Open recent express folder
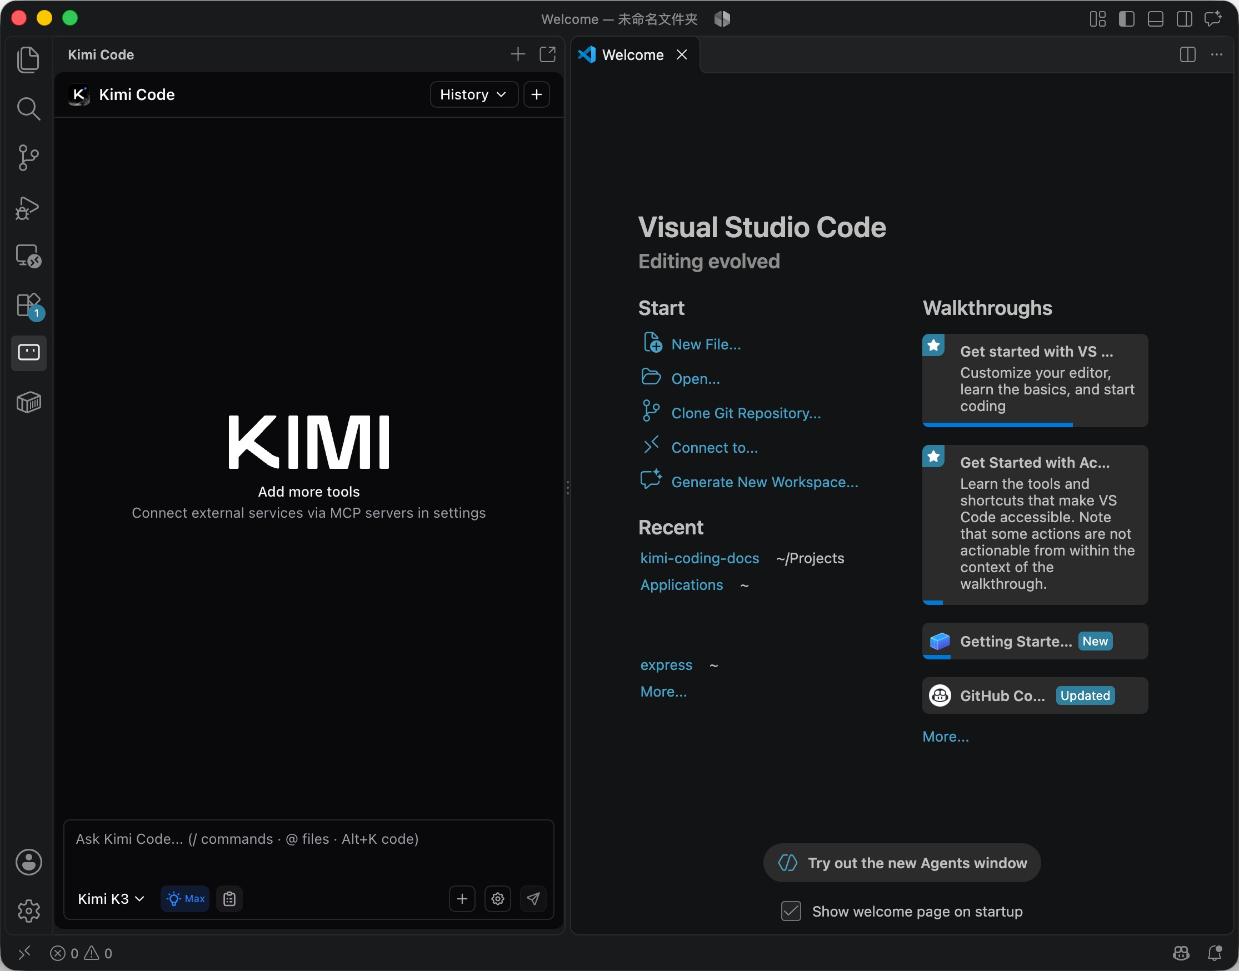 666,665
